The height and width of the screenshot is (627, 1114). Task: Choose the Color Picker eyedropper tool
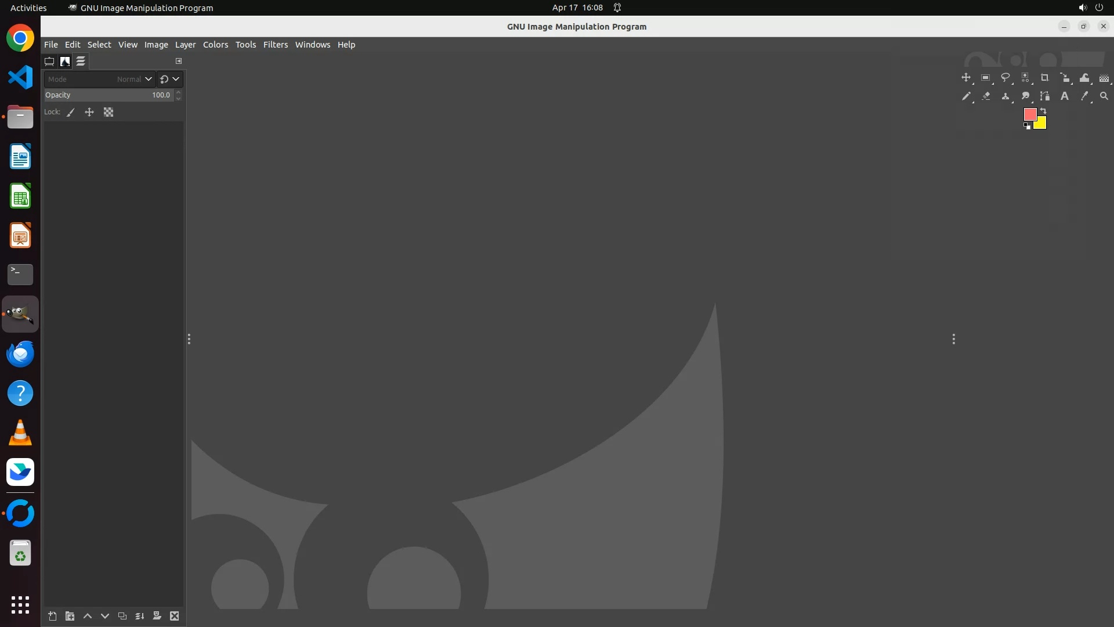(x=1084, y=96)
